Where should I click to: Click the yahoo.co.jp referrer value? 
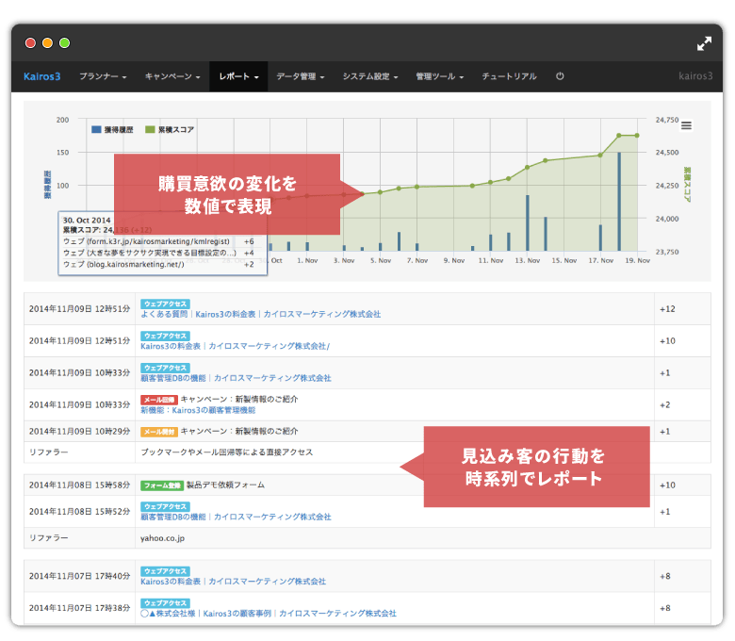163,538
